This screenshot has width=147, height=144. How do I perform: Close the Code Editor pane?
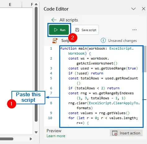click(x=144, y=9)
